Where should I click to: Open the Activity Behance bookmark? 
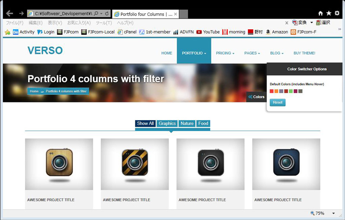click(24, 32)
